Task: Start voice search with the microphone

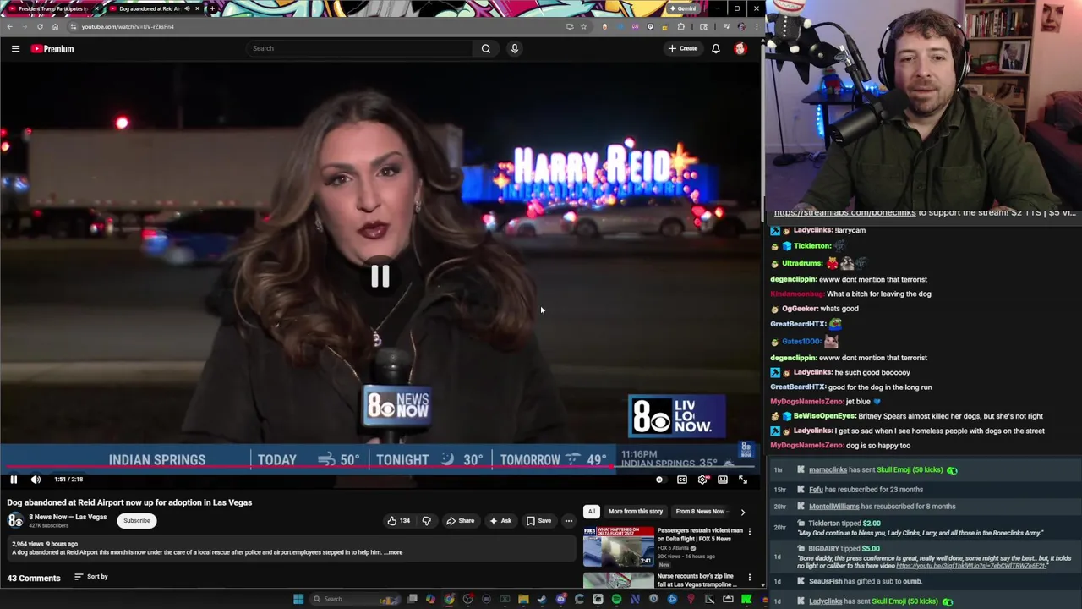Action: point(514,48)
